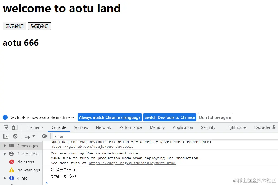Screen dimensions: 278x185
Task: Click the user icon beside 4 user messages
Action: tap(11, 154)
